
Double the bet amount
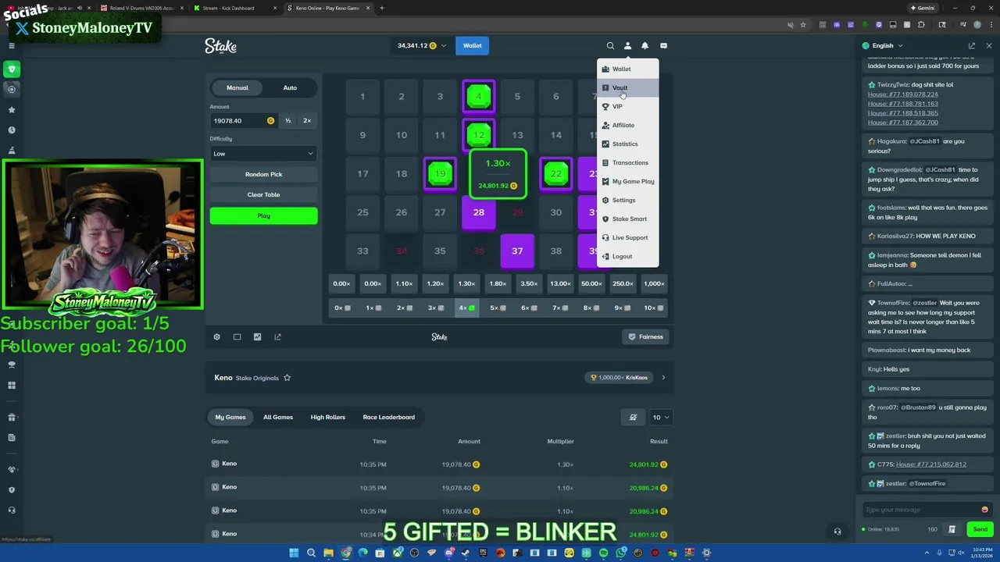click(307, 121)
